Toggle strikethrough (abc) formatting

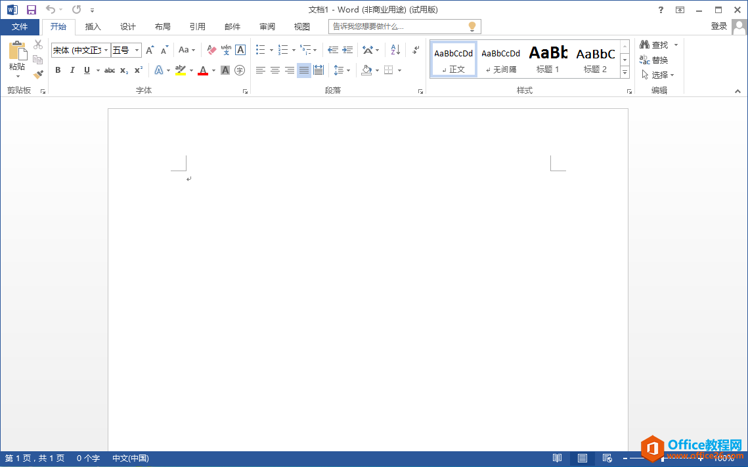pos(110,71)
